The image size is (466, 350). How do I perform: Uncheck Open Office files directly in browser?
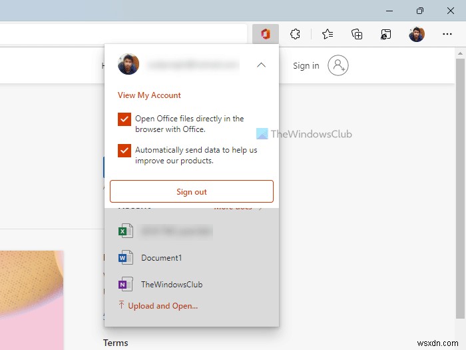(x=124, y=119)
